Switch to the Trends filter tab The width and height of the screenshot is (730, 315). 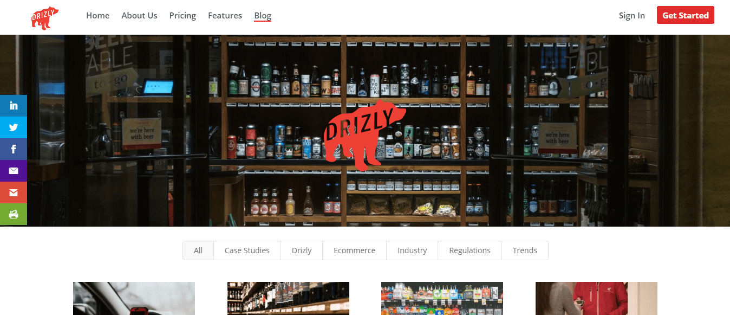click(525, 250)
